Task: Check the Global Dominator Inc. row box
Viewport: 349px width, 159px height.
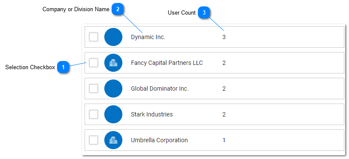Action: [94, 89]
